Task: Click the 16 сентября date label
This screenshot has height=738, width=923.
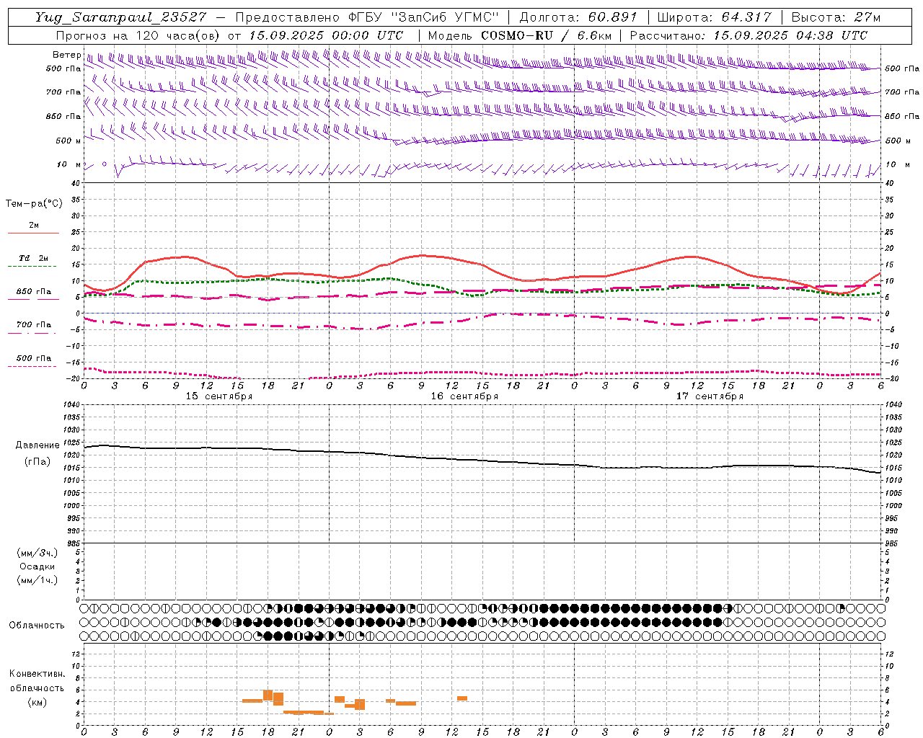Action: coord(464,396)
